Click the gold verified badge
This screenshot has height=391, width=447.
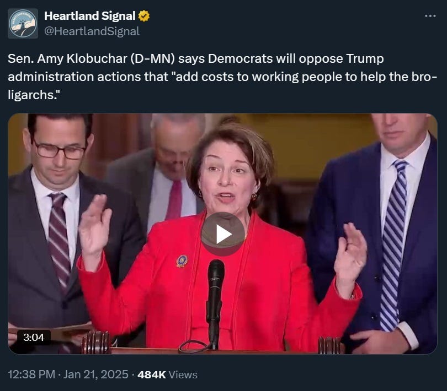click(144, 16)
